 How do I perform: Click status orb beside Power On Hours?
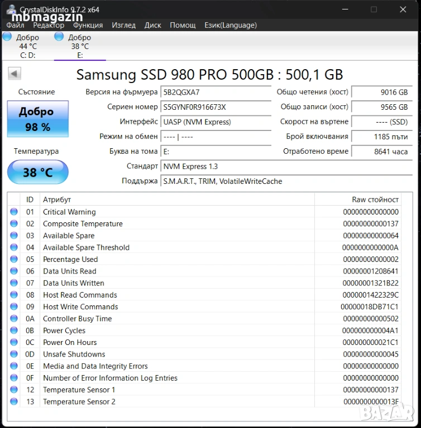[x=14, y=342]
